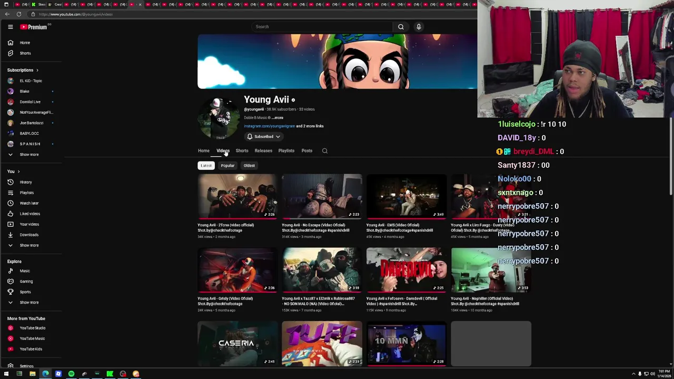The height and width of the screenshot is (379, 674).
Task: Switch to the channel Videos tab
Action: point(223,151)
